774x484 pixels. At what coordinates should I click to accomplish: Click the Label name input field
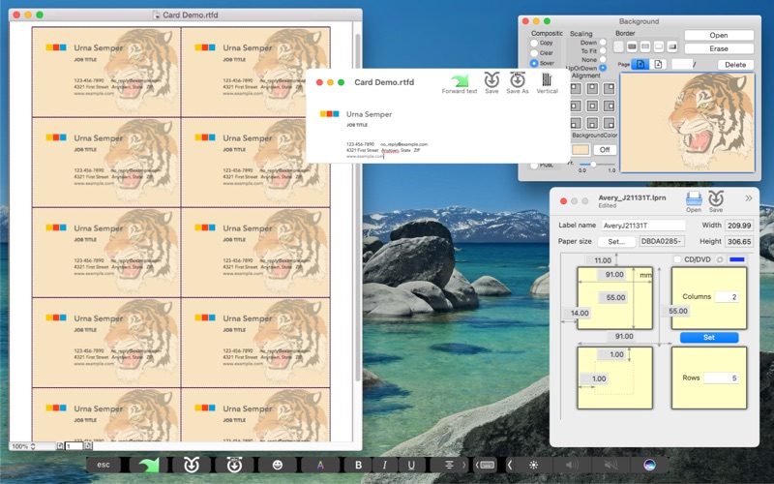(x=643, y=226)
